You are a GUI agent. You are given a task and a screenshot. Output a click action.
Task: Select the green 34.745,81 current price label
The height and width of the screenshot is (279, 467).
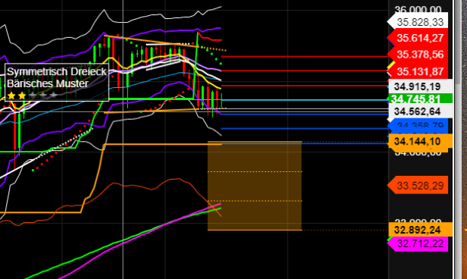click(x=421, y=99)
